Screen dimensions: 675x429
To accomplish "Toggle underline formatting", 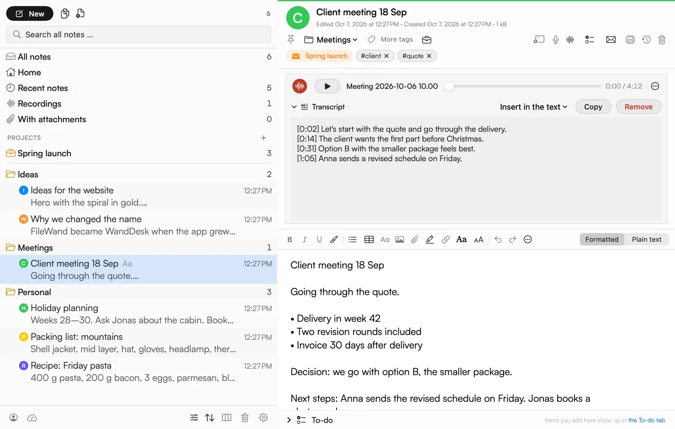I will coord(319,239).
